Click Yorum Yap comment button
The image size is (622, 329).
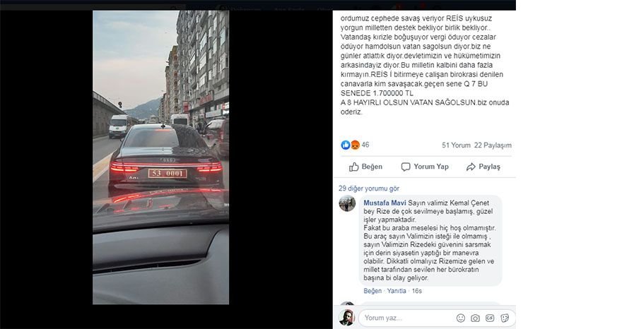click(x=425, y=167)
